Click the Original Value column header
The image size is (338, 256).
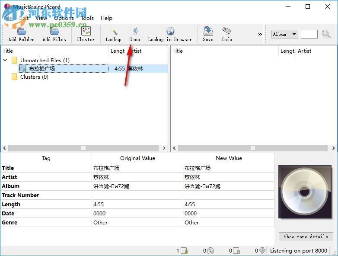137,158
